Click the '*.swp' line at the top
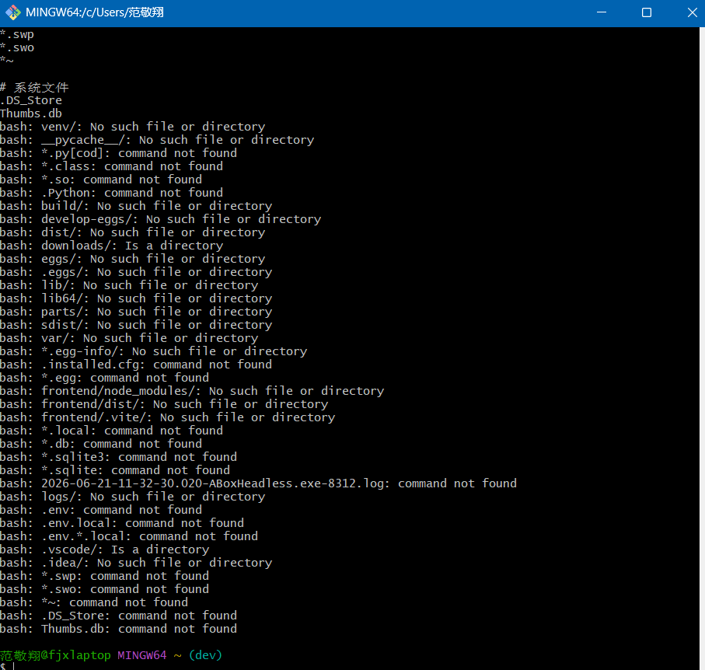Screen dimensions: 705x670 pyautogui.click(x=17, y=35)
